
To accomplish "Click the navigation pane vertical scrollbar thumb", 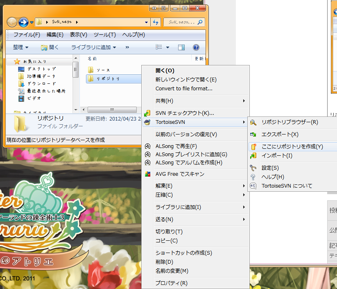I will [x=75, y=69].
